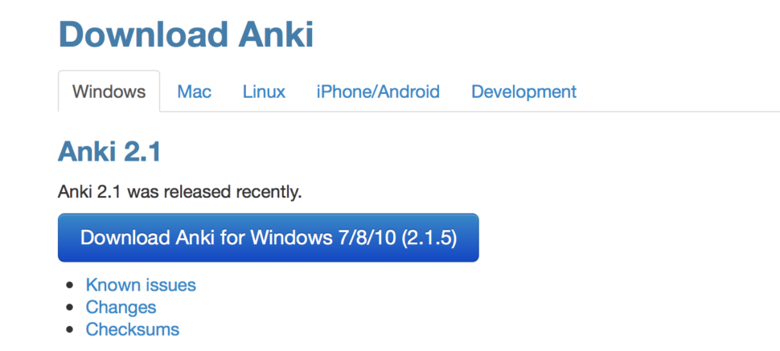Open the Development tab
This screenshot has height=351, width=780.
(523, 92)
